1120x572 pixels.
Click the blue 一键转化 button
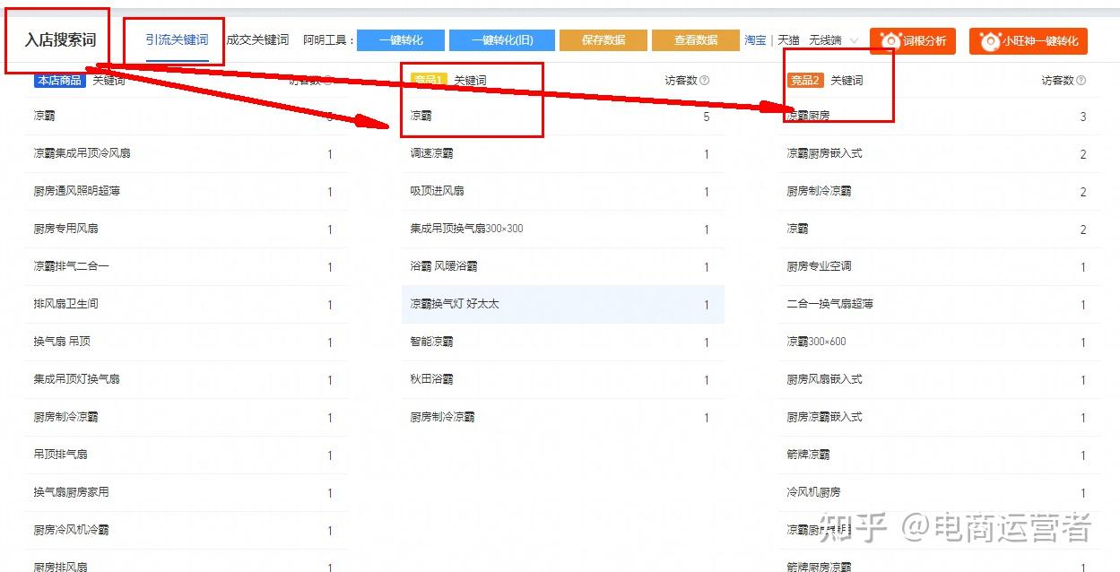402,39
